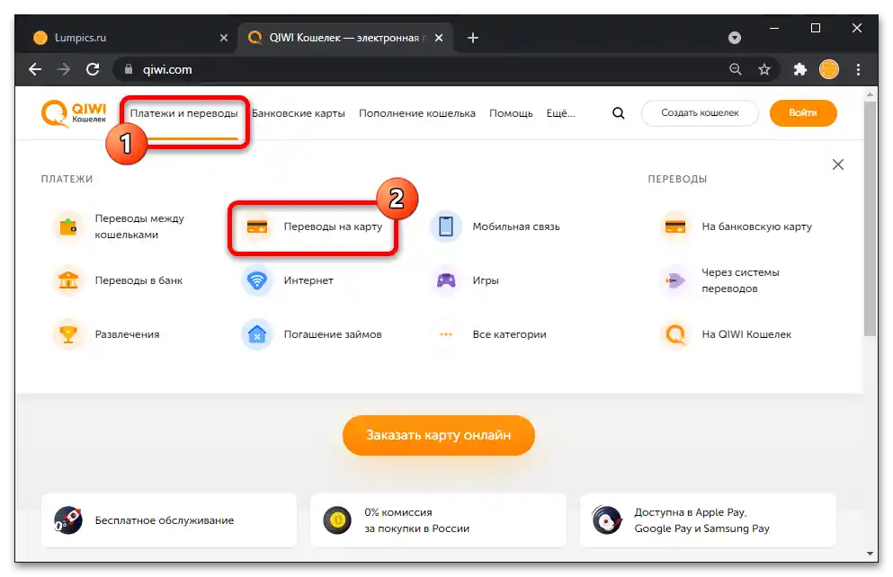Open the Все категории link

[x=509, y=334]
